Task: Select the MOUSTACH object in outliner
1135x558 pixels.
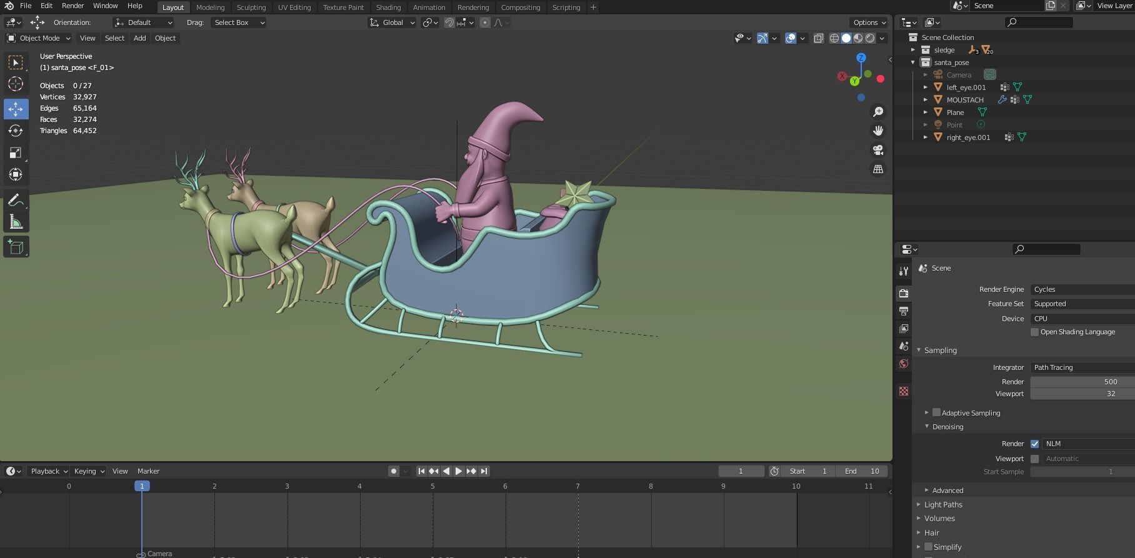Action: [965, 100]
